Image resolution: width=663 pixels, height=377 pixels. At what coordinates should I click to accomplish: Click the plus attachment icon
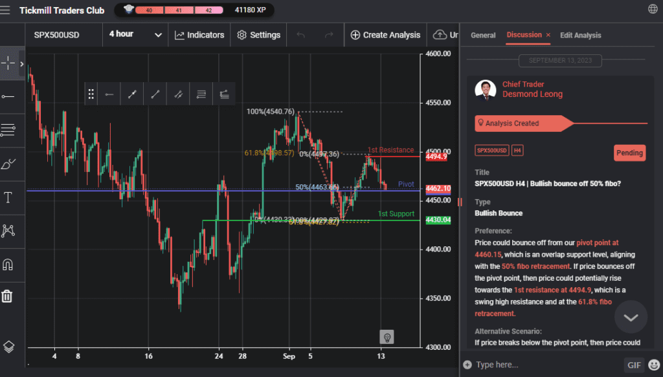[x=467, y=365]
